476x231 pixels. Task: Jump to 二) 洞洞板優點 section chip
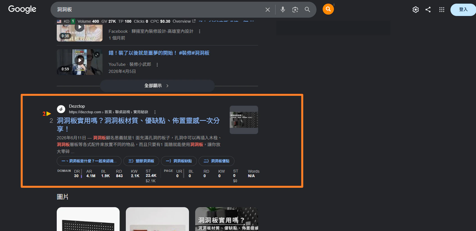[217, 161]
